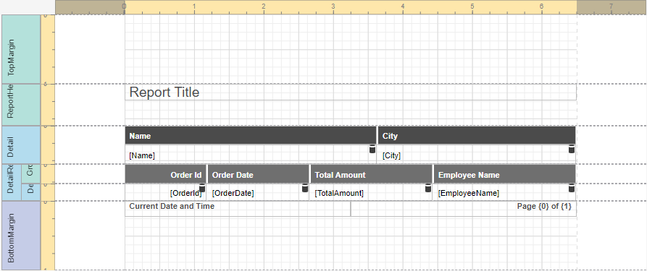
Task: Select the City header cell
Action: (x=477, y=136)
